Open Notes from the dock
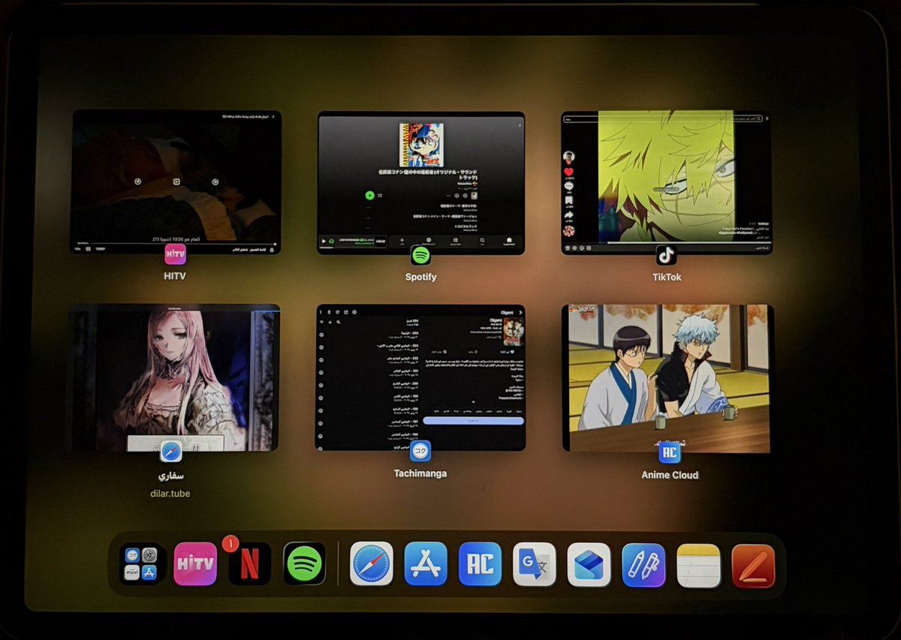901x640 pixels. [x=698, y=564]
